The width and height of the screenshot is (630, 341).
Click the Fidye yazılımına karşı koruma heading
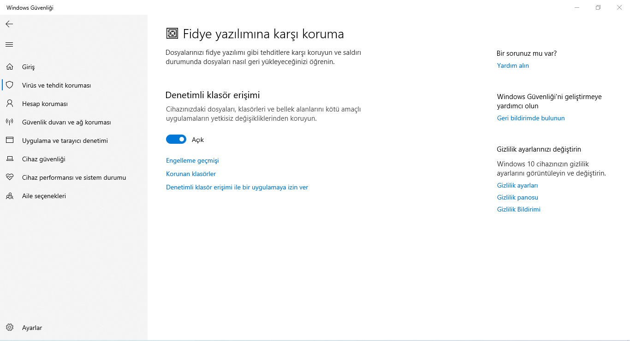(x=263, y=34)
